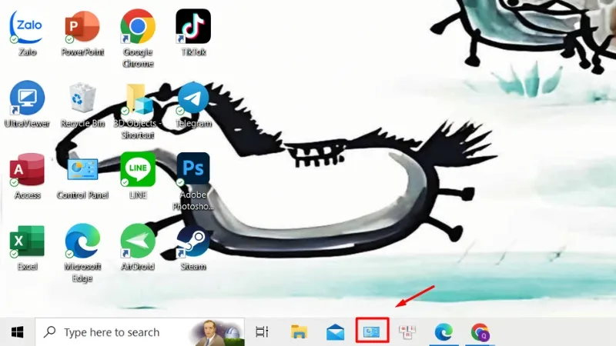Viewport: 616px width, 346px height.
Task: Click the Excel desktop icon
Action: (27, 241)
